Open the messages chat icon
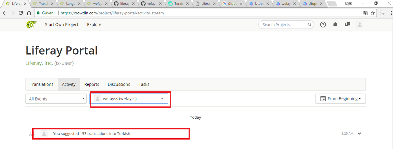The image size is (393, 149). pos(348,25)
